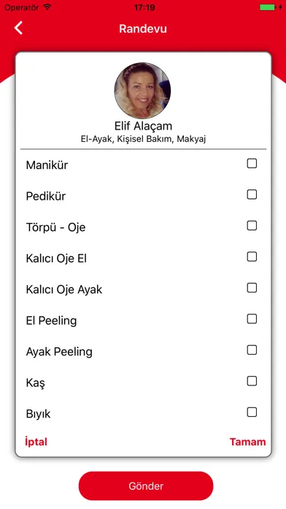This screenshot has height=509, width=286.
Task: Tap the Elif Alaçam name label
Action: tap(143, 126)
